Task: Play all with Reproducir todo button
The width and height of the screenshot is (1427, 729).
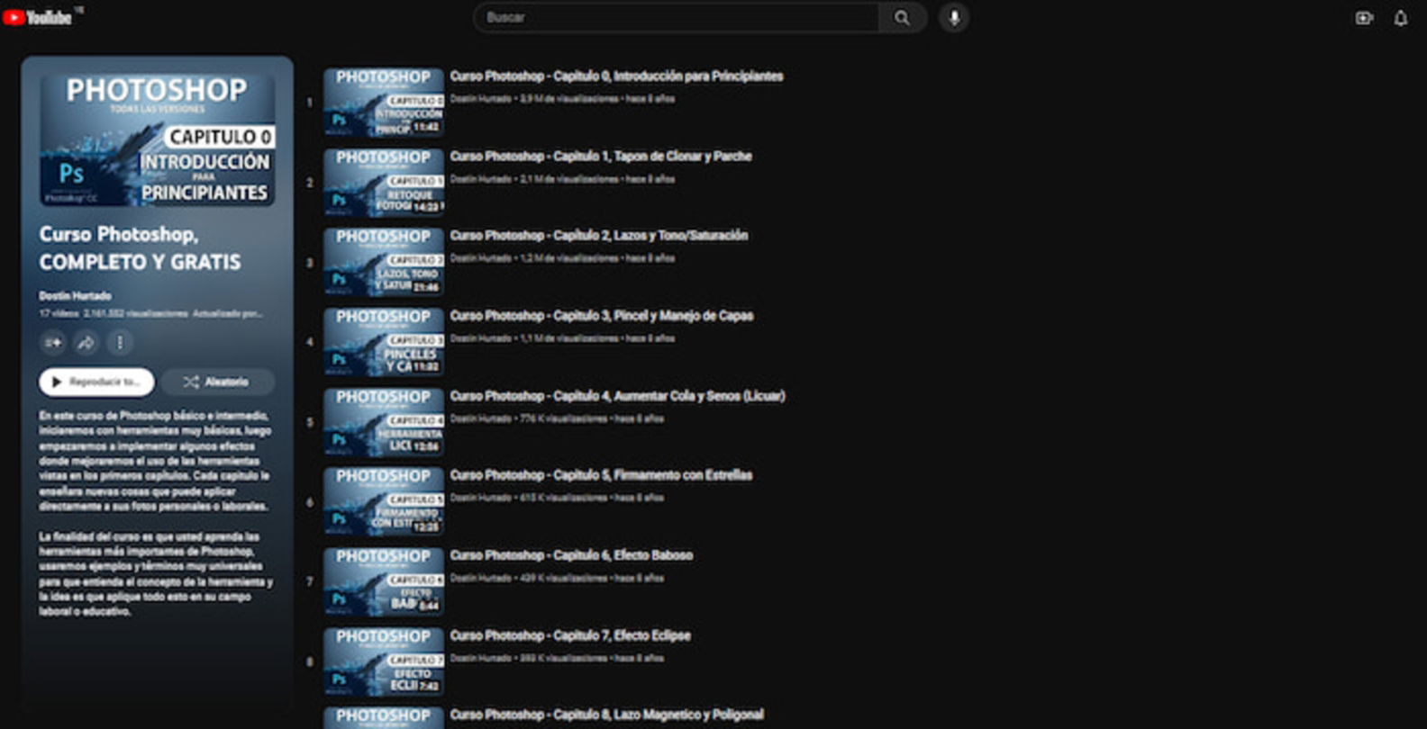Action: coord(96,382)
